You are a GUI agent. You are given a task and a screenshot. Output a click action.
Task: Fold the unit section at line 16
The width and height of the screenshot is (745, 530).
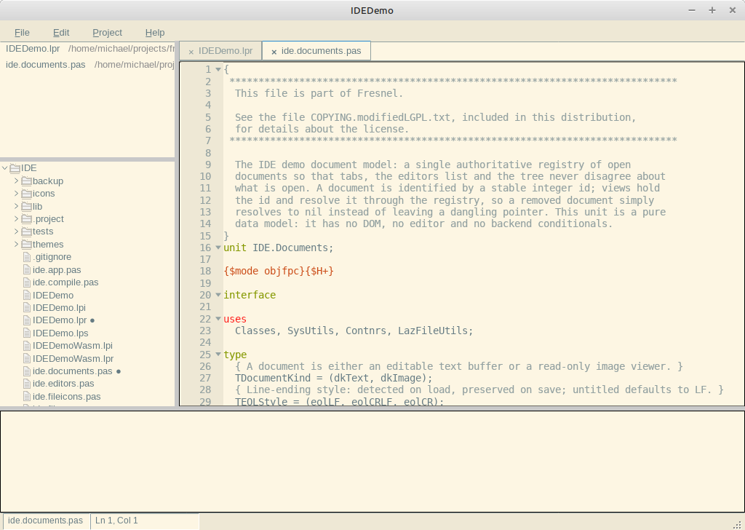[218, 248]
